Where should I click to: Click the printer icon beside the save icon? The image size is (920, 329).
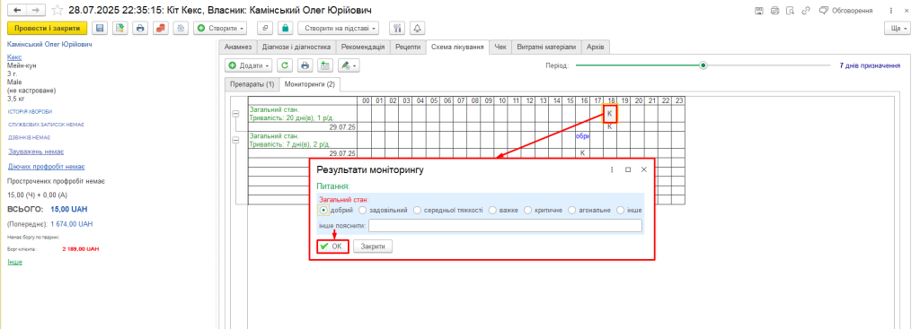coord(139,28)
